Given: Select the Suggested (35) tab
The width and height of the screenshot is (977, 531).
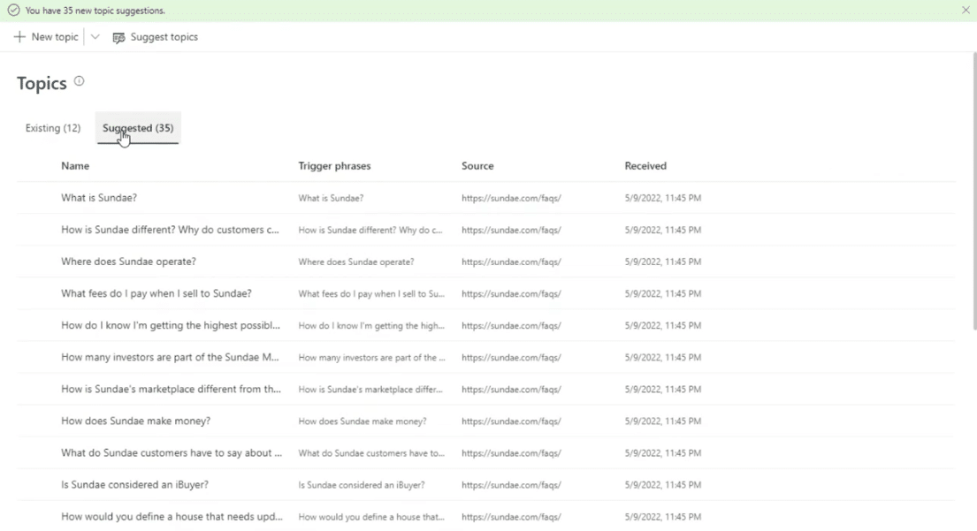Looking at the screenshot, I should coord(138,127).
